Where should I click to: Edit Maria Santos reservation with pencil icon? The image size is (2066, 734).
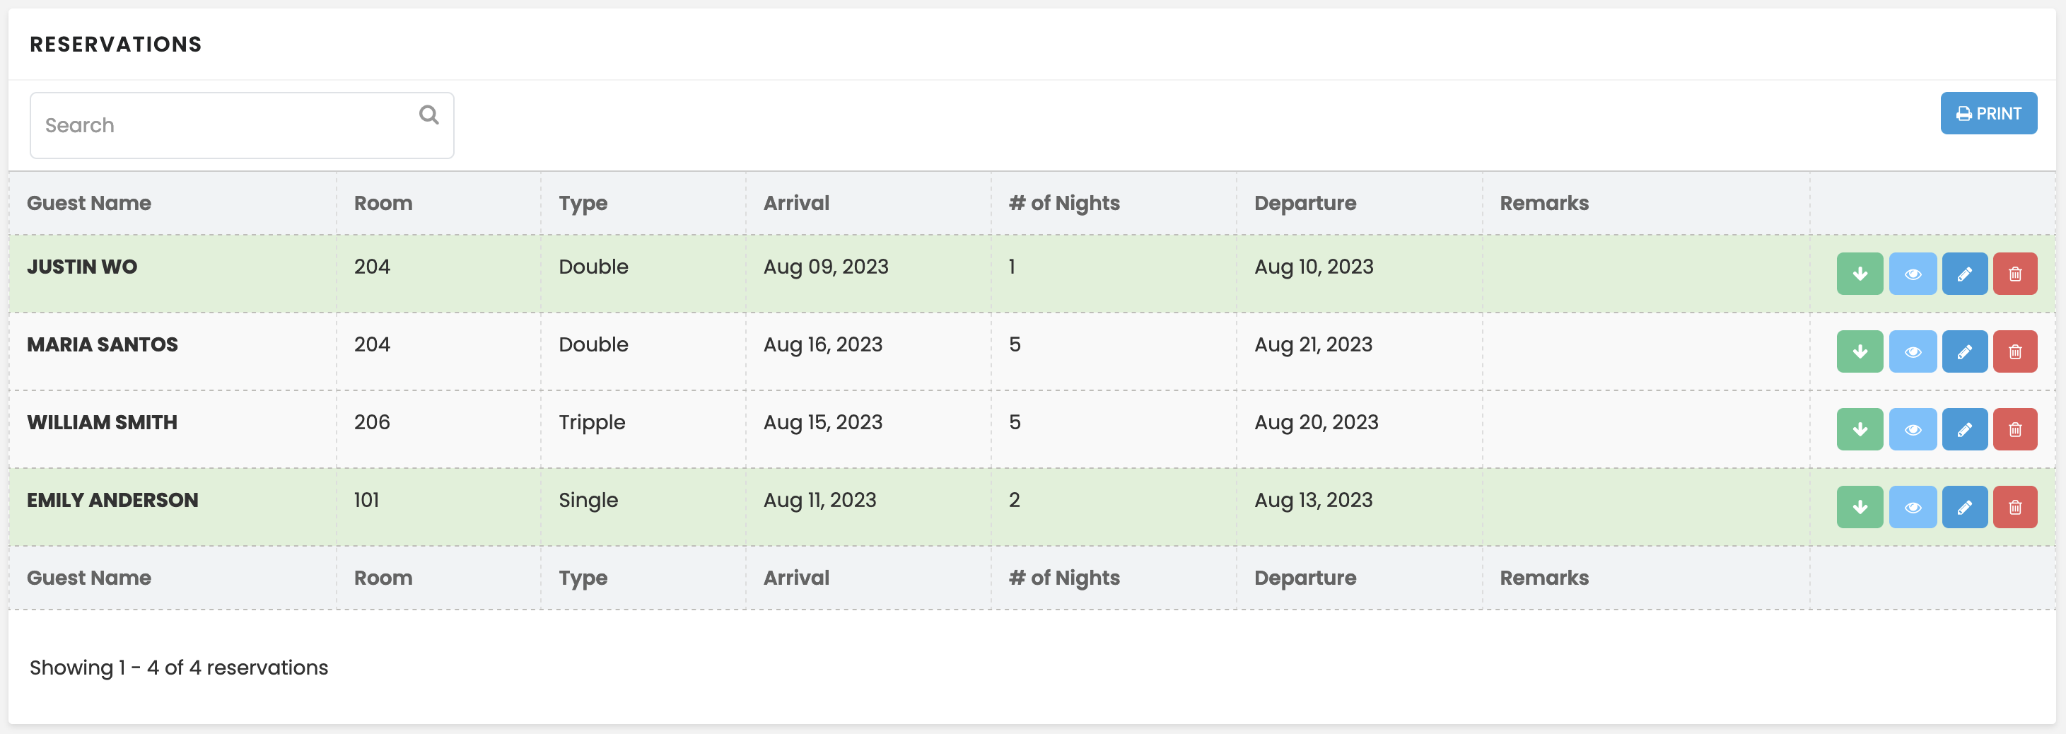pyautogui.click(x=1964, y=351)
